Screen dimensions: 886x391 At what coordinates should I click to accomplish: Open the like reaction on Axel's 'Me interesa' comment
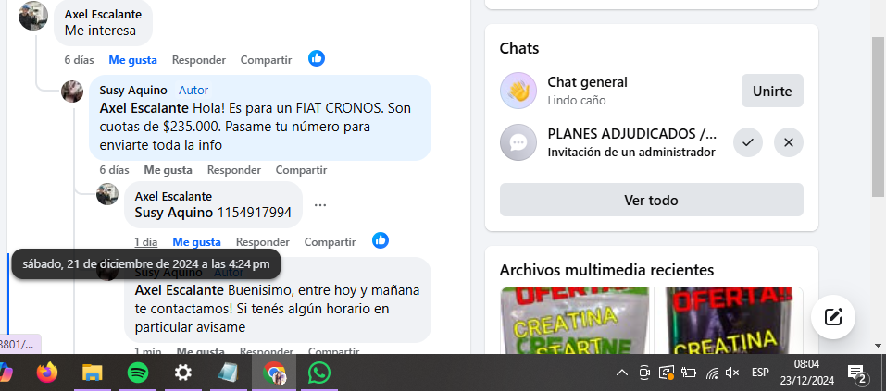(x=317, y=58)
